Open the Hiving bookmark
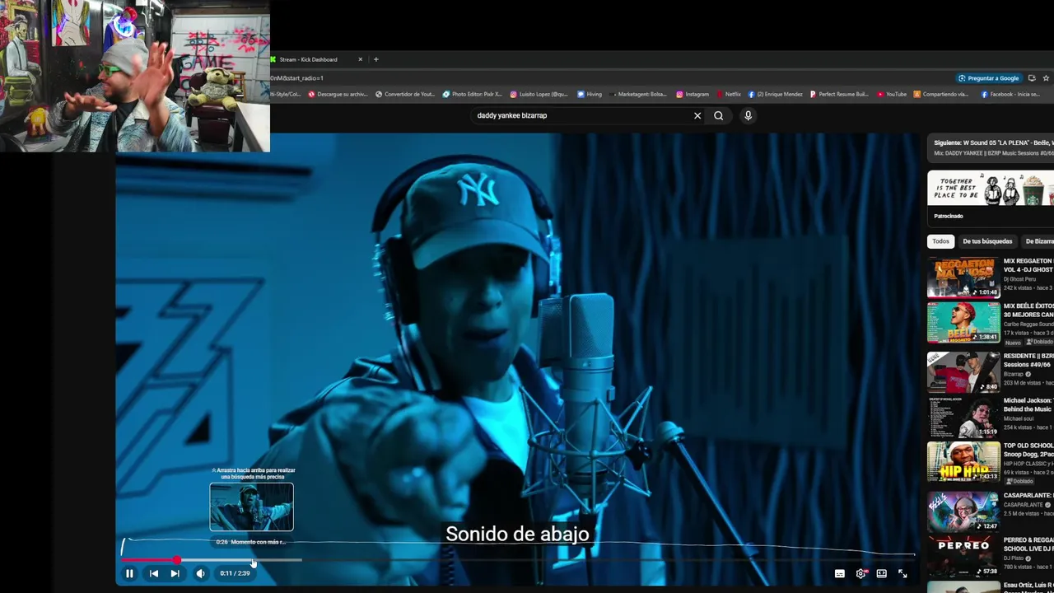 [x=590, y=94]
